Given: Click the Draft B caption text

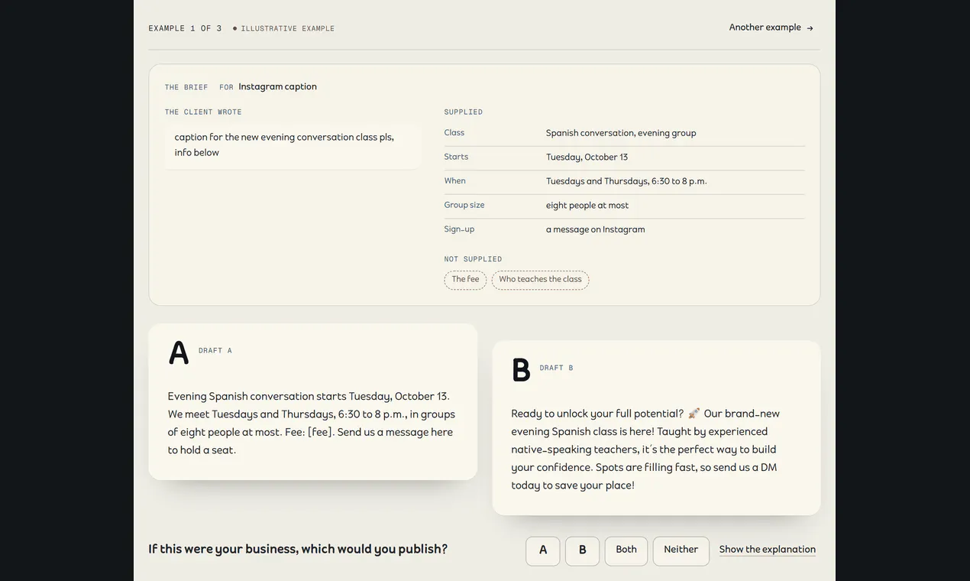Looking at the screenshot, I should [x=646, y=450].
